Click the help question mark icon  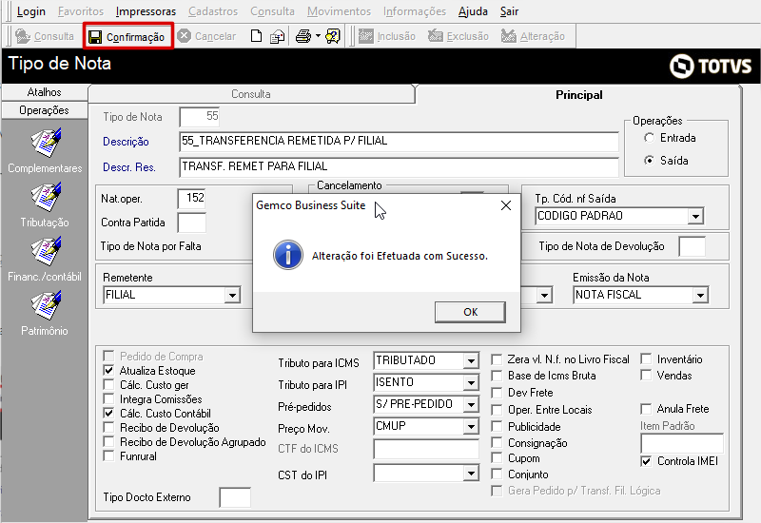333,36
